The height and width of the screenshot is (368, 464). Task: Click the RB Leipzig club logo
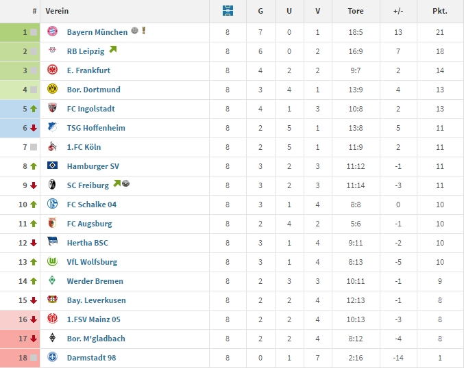pos(52,51)
